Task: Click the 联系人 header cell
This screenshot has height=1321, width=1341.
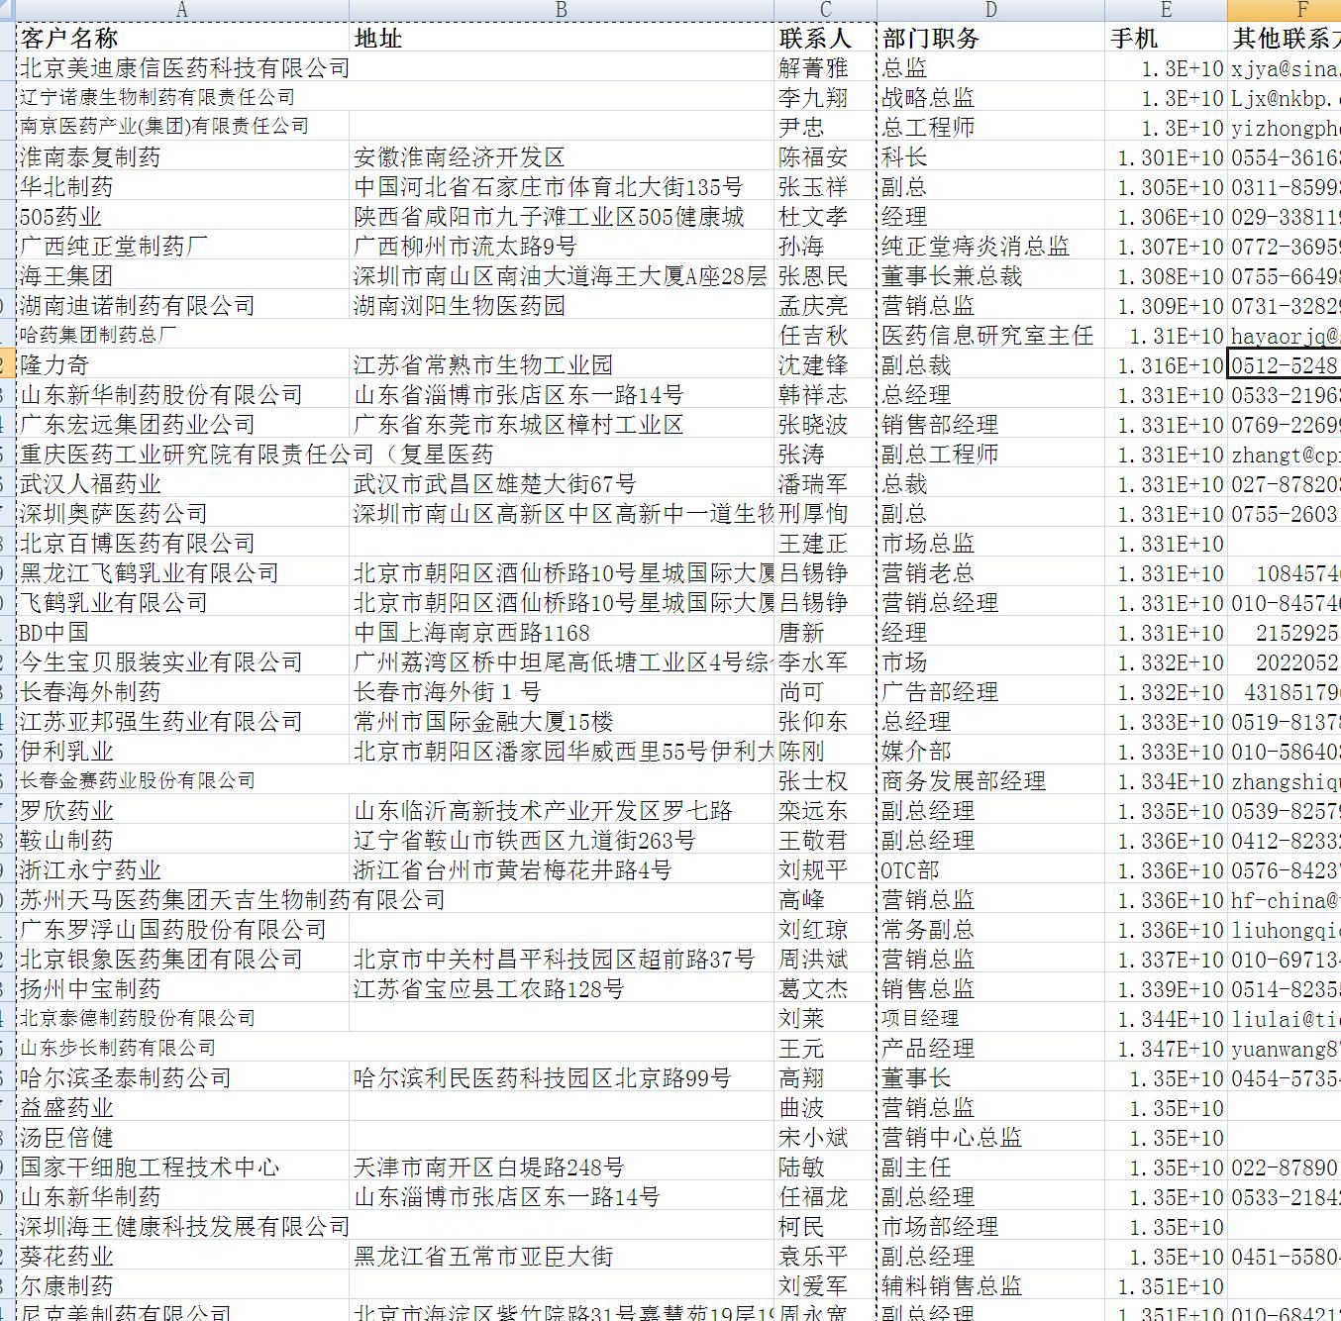Action: click(x=814, y=39)
